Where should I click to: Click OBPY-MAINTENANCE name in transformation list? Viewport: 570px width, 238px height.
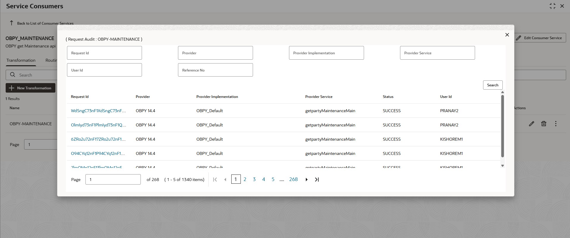tap(31, 124)
